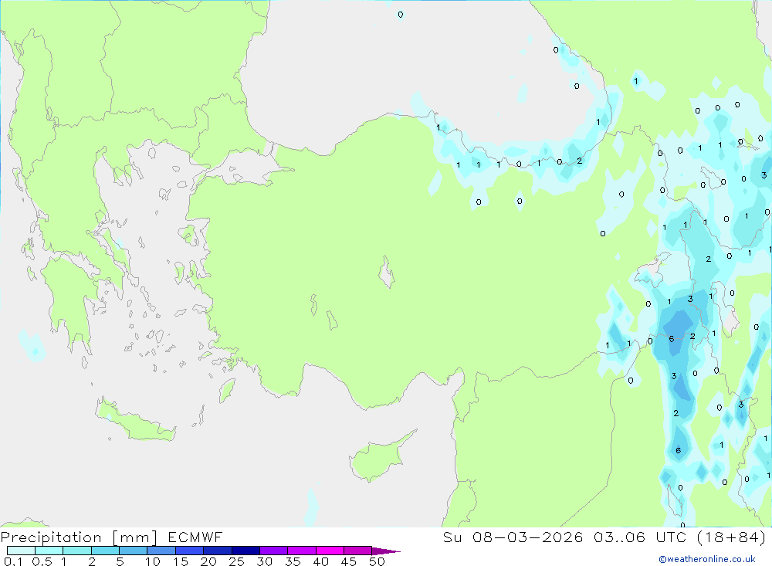
Task: Pick the 40–45 mm magenta legend swatch
Action: [330, 551]
